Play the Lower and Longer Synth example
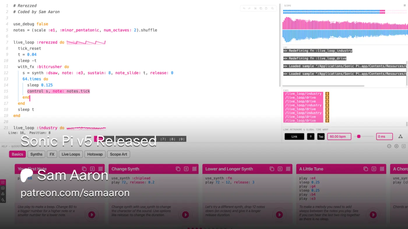The width and height of the screenshot is (408, 229). coord(279,215)
